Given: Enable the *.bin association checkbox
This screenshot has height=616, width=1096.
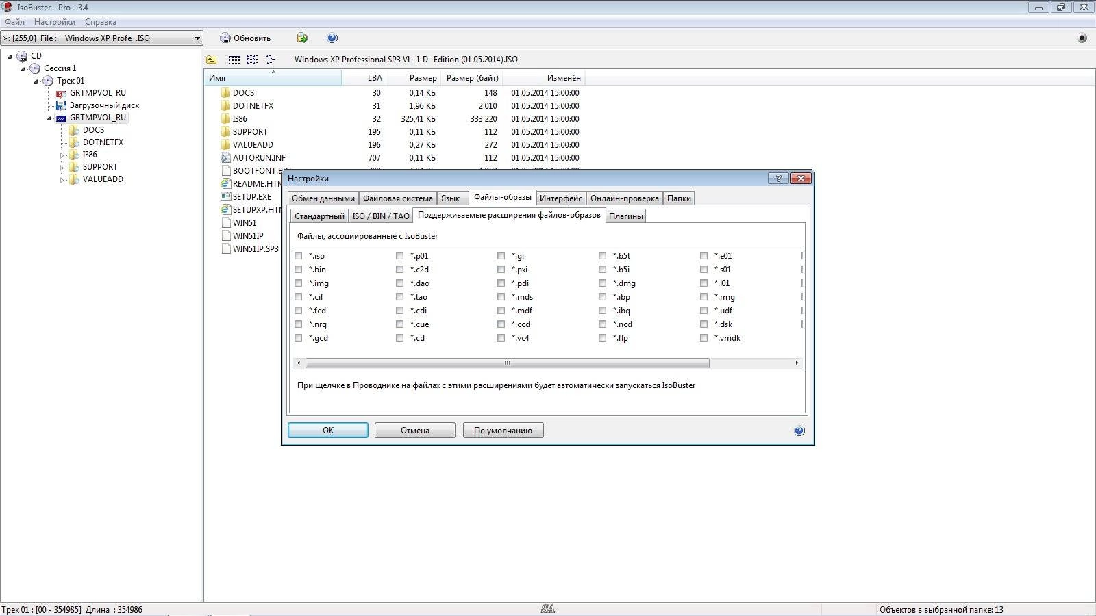Looking at the screenshot, I should (298, 270).
